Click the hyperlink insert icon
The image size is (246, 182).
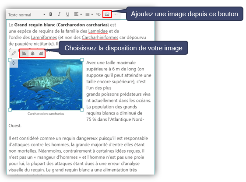(98, 14)
